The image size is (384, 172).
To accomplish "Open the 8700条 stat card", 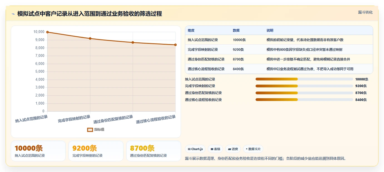I will [x=153, y=151].
